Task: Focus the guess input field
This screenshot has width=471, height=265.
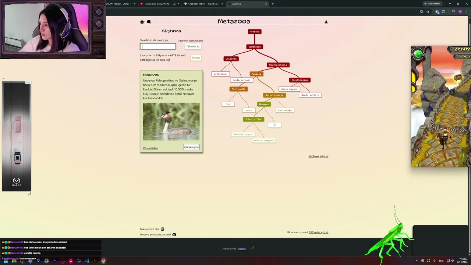Action: pos(158,46)
